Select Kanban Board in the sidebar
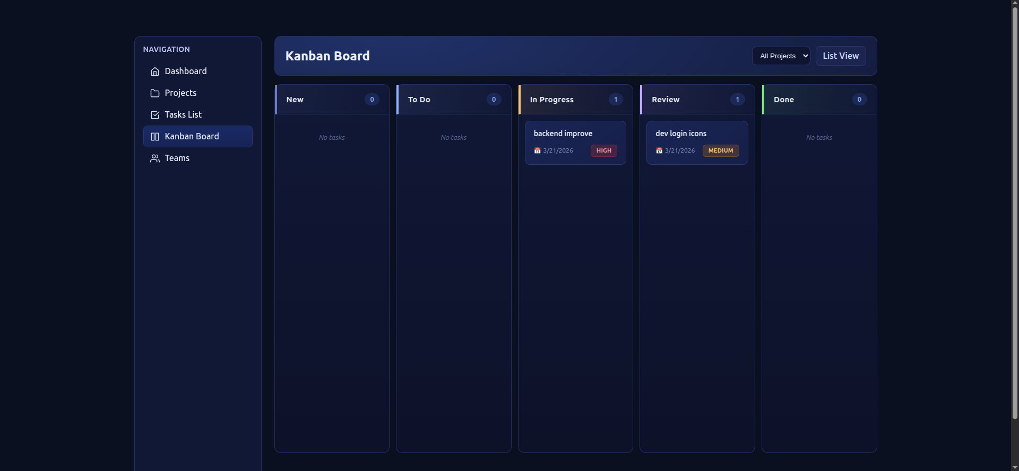 coord(198,137)
